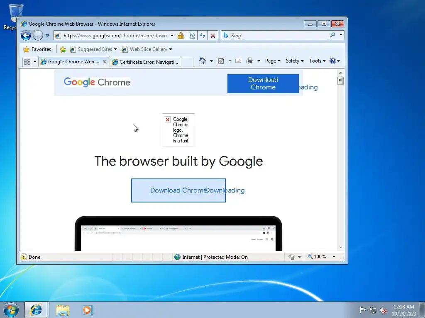Click the status bar warning icon
This screenshot has height=318, width=425.
tap(24, 257)
